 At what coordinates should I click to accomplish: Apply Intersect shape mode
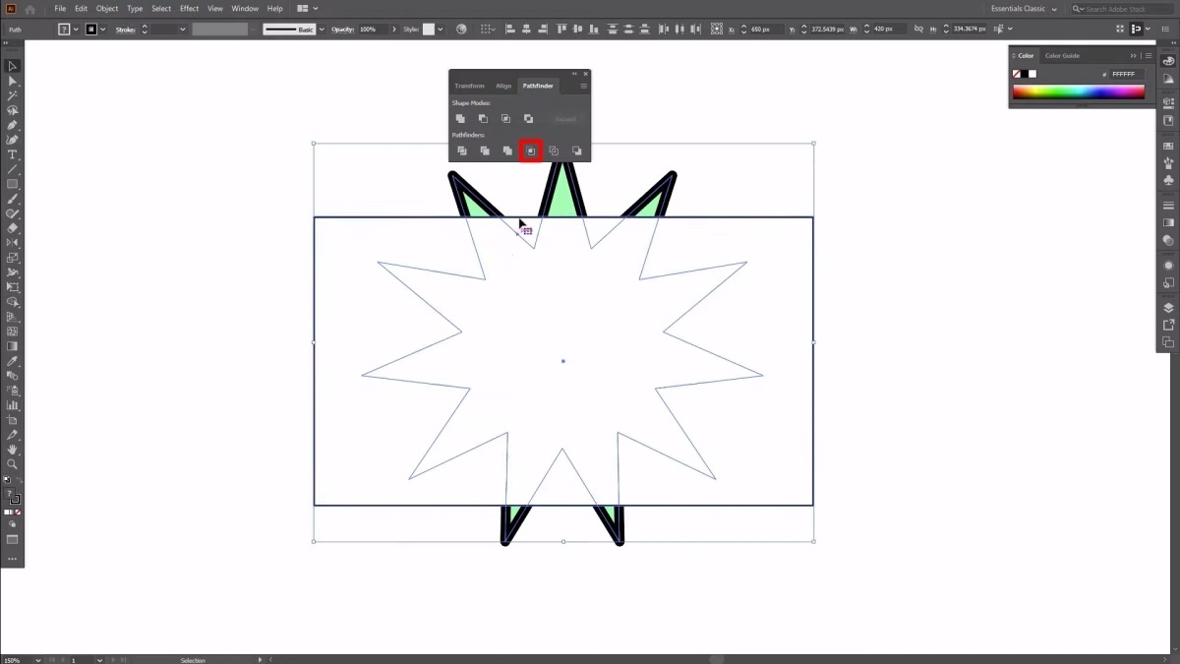(x=505, y=119)
